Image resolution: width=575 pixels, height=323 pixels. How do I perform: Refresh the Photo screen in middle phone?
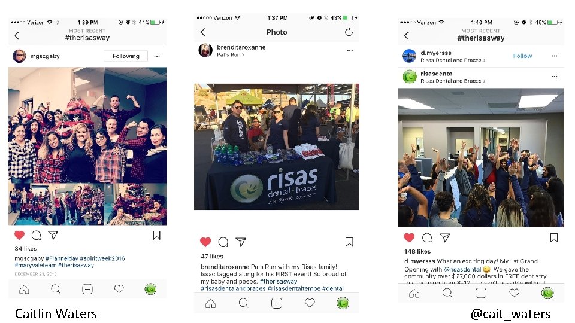[349, 32]
